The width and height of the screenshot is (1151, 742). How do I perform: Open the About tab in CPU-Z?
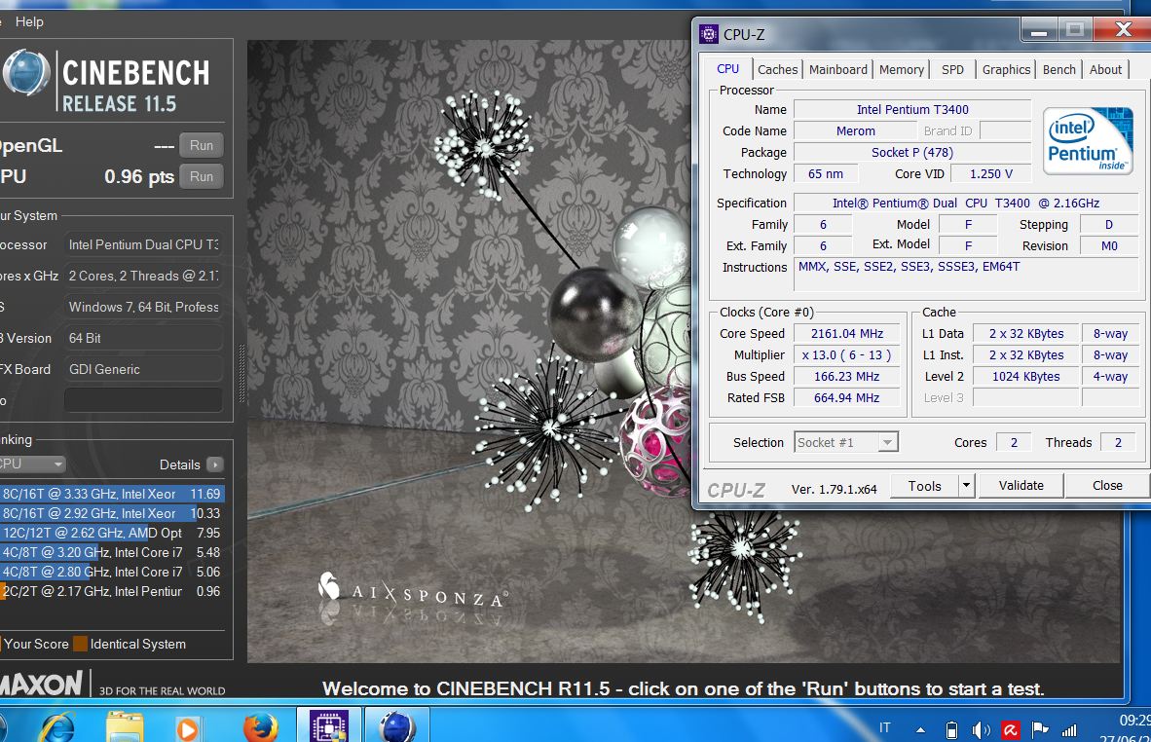click(x=1105, y=70)
